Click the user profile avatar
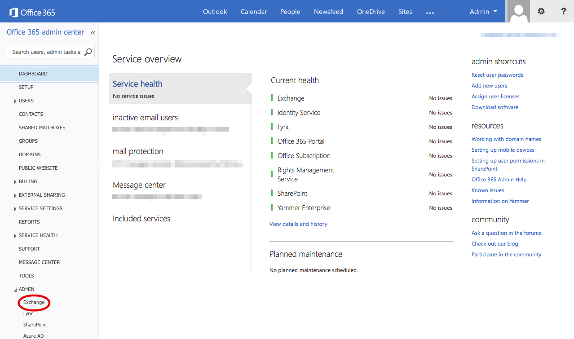Viewport: 574px width, 339px height. coord(518,12)
